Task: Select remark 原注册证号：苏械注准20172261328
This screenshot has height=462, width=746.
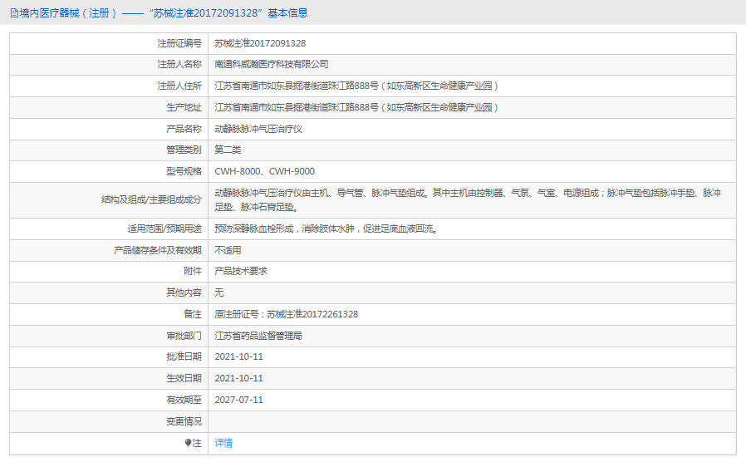Action: click(287, 314)
